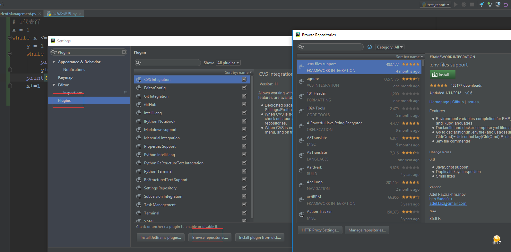Clear the Plugins search text in Settings
511x252 pixels.
click(x=124, y=52)
